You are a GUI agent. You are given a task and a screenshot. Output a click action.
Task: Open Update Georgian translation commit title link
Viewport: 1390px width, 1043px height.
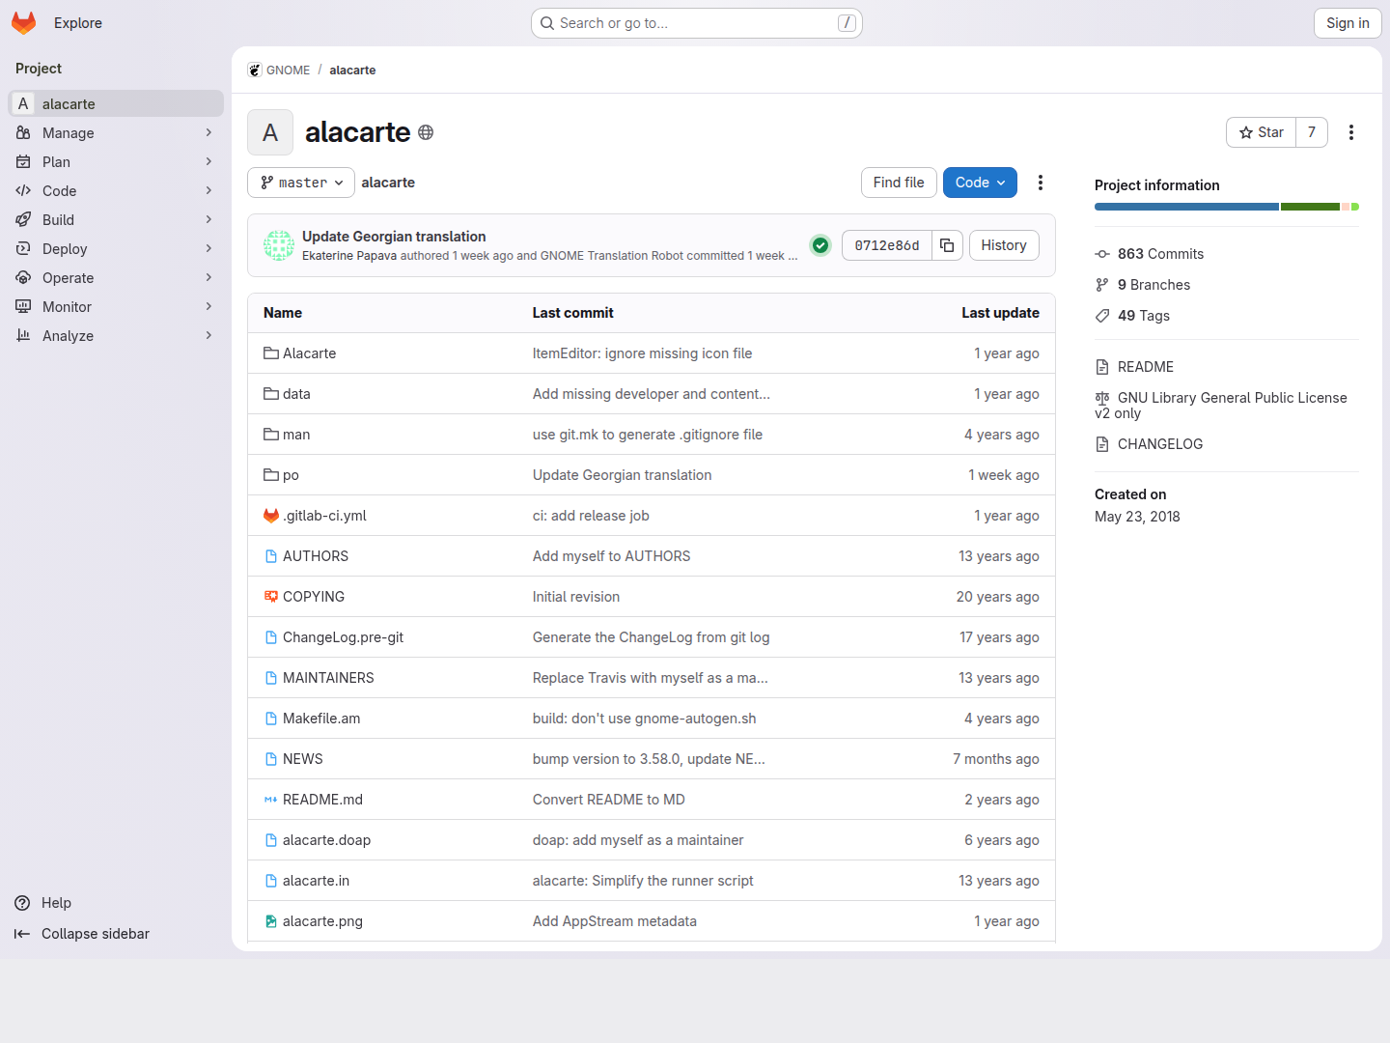(x=394, y=237)
